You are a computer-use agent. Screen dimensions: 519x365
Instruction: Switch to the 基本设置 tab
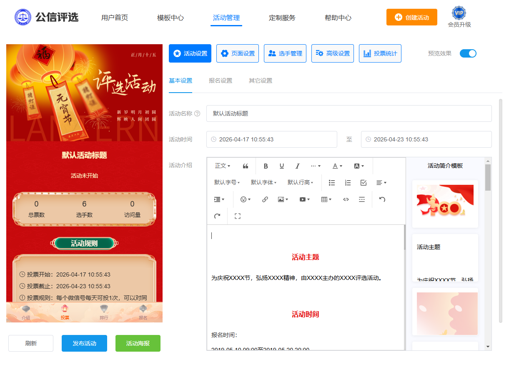tap(181, 81)
